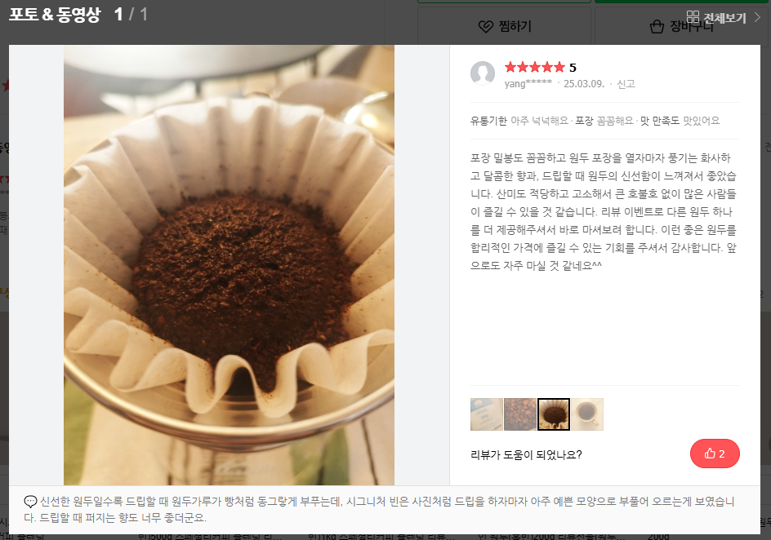Click the 전체보기 grid icon
The image size is (771, 540).
[693, 16]
